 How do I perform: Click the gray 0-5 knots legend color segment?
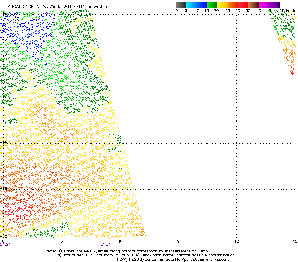pyautogui.click(x=180, y=5)
